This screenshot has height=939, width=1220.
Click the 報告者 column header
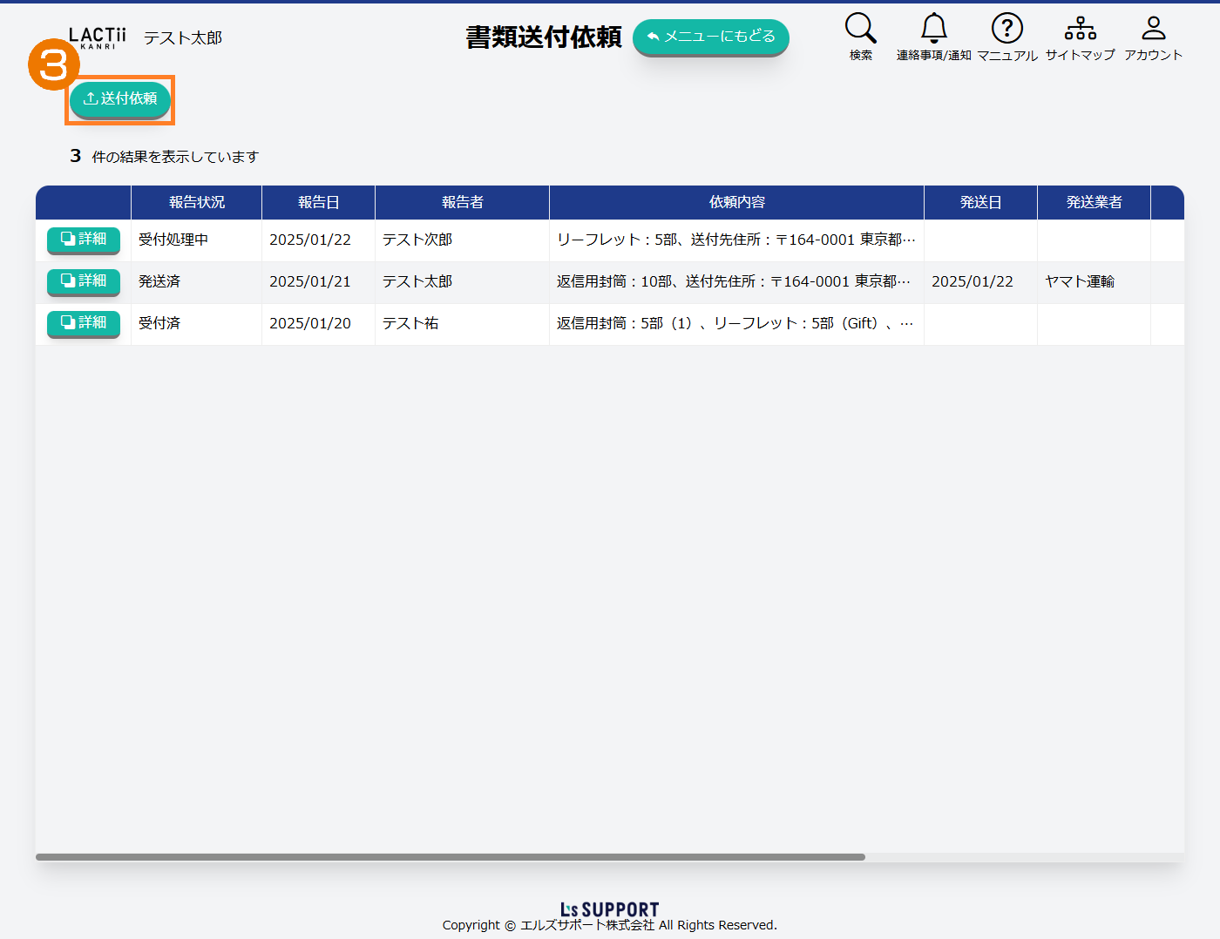pos(462,202)
